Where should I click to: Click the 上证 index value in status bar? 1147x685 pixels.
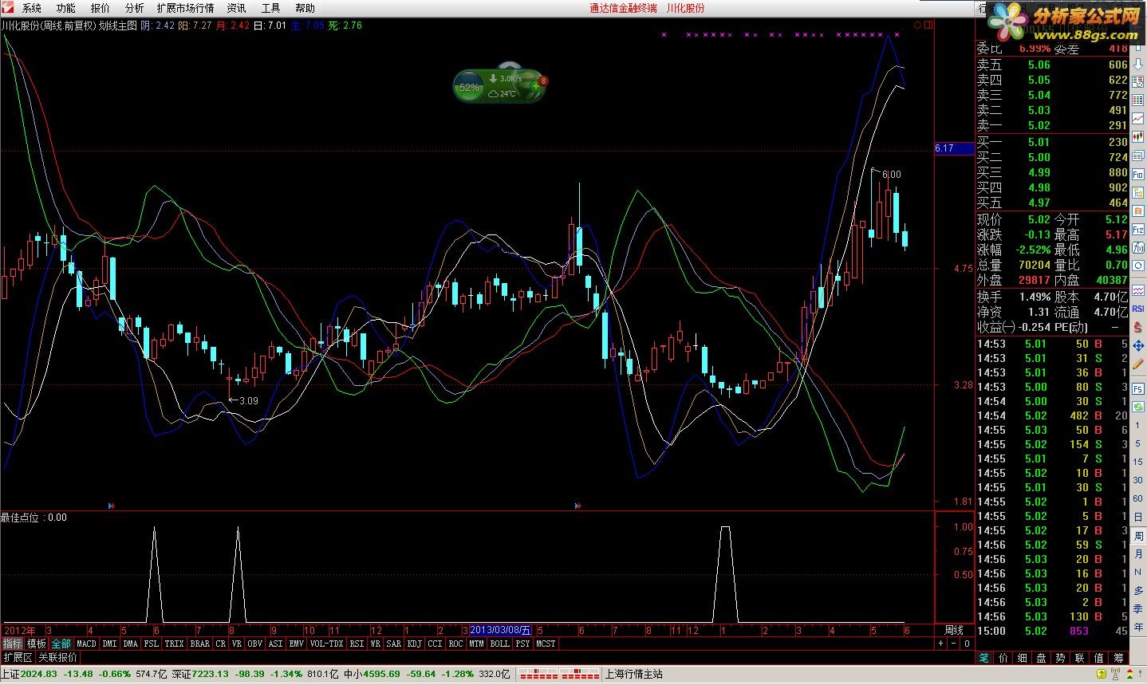point(38,674)
